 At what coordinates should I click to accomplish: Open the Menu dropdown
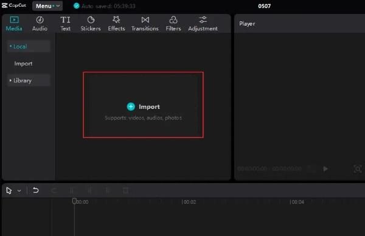[47, 6]
